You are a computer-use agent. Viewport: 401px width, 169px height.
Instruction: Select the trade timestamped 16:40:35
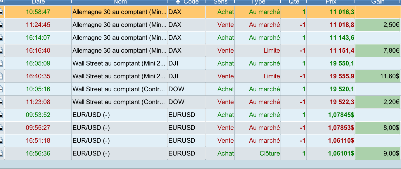point(200,76)
